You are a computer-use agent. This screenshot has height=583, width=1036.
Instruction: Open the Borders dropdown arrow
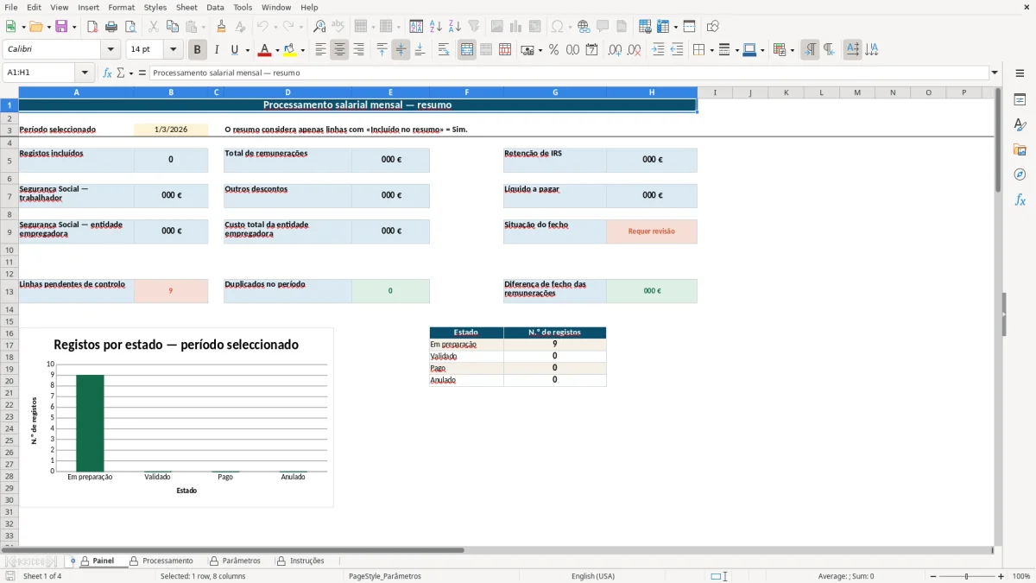click(711, 50)
